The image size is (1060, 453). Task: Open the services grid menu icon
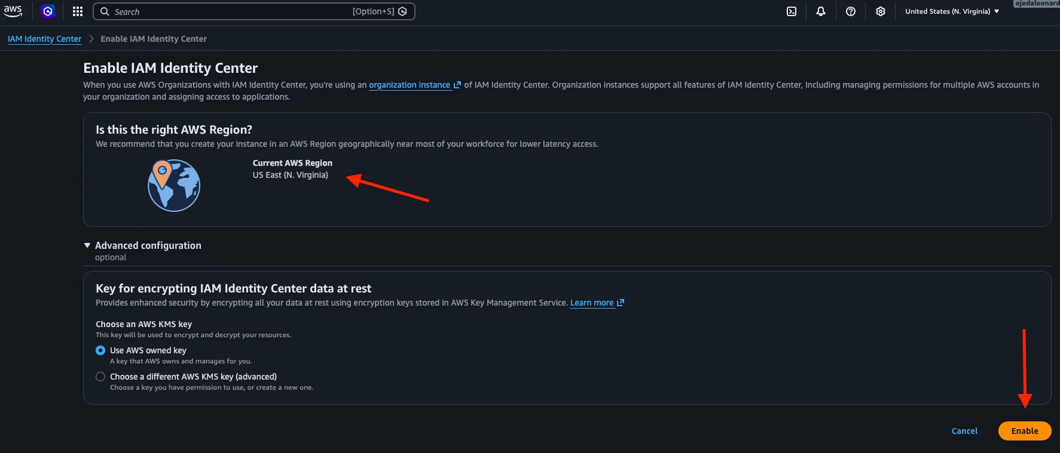point(78,11)
